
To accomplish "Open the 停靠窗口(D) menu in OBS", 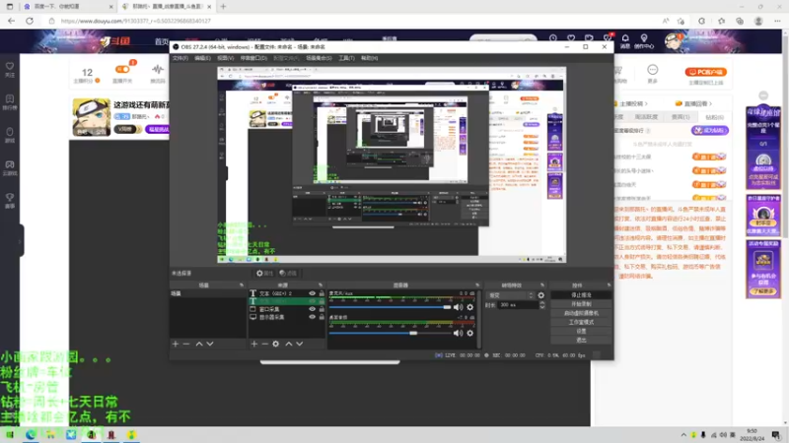I will [253, 58].
